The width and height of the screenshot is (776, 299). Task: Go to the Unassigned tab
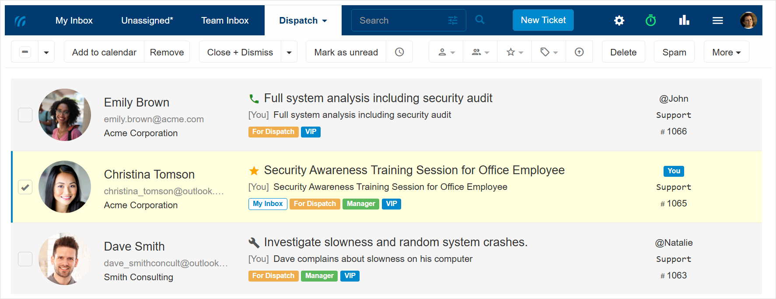point(147,21)
